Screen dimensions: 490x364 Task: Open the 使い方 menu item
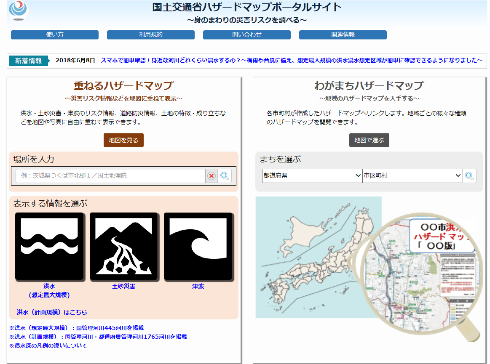(x=55, y=35)
